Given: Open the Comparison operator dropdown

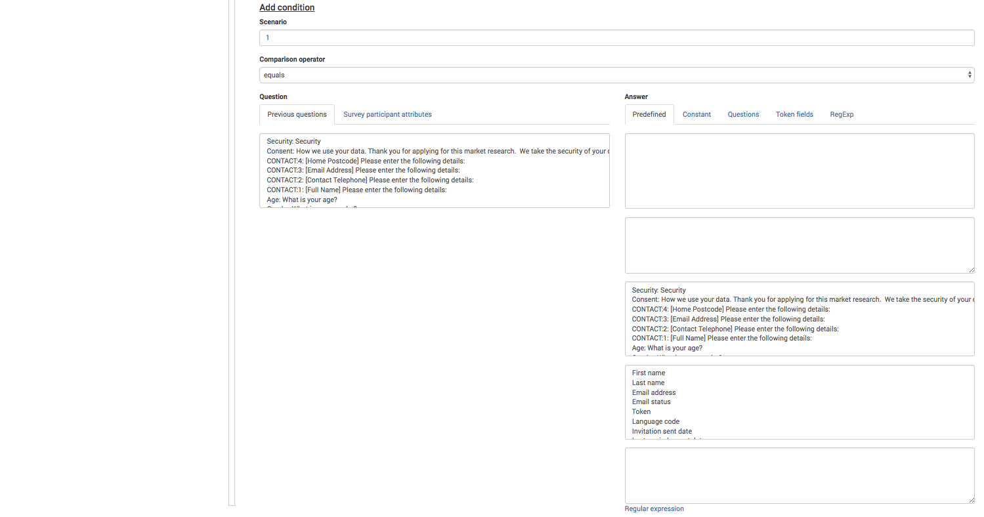Looking at the screenshot, I should 616,75.
